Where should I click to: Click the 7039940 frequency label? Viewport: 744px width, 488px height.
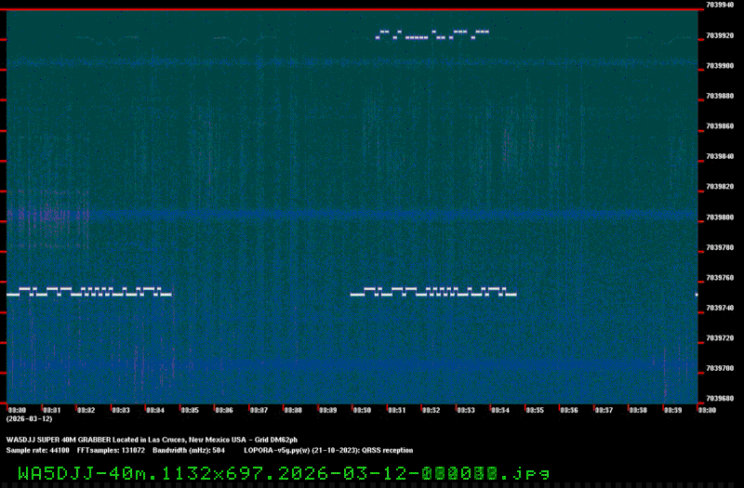720,5
